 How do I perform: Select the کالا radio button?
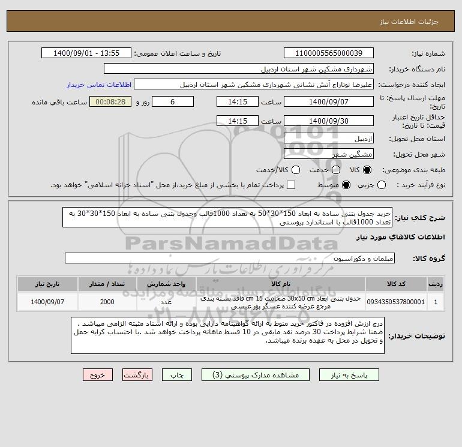point(367,170)
